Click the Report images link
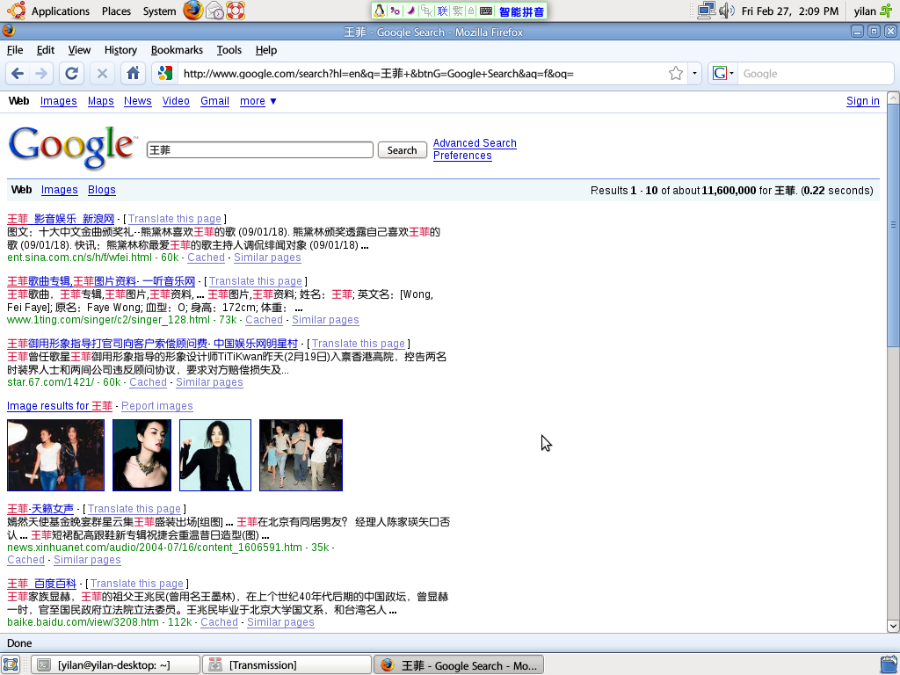 pyautogui.click(x=157, y=406)
